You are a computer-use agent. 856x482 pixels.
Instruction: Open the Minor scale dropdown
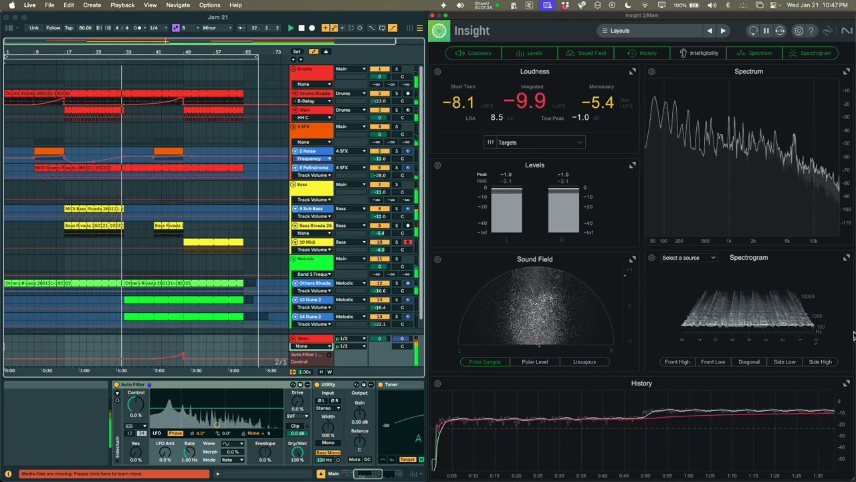tap(217, 28)
